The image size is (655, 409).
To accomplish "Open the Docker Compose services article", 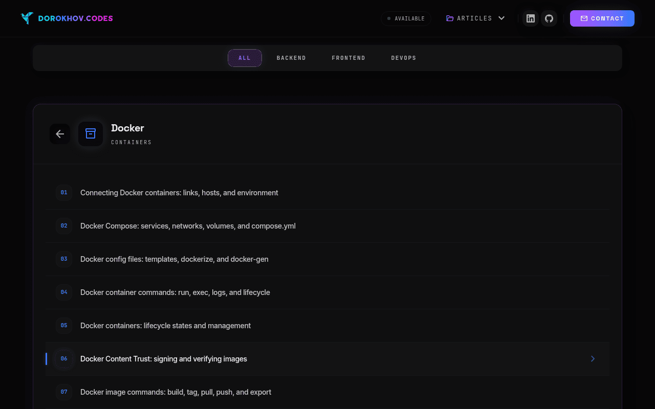I will [x=327, y=226].
